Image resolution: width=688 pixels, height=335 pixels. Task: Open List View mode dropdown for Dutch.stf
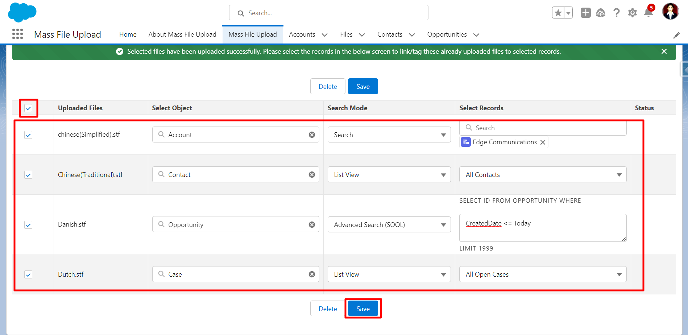pyautogui.click(x=389, y=274)
